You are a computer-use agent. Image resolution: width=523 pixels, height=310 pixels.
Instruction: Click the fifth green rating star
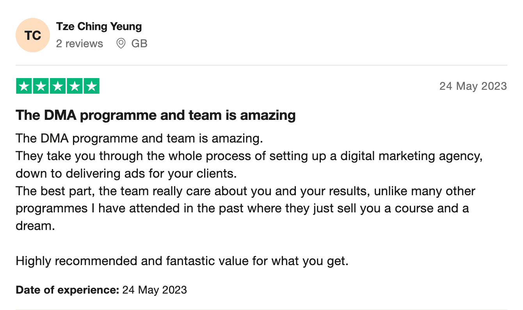pyautogui.click(x=91, y=86)
